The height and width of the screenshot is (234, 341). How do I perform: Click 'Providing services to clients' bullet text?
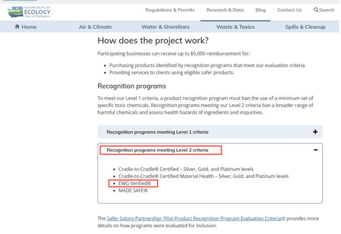(171, 73)
